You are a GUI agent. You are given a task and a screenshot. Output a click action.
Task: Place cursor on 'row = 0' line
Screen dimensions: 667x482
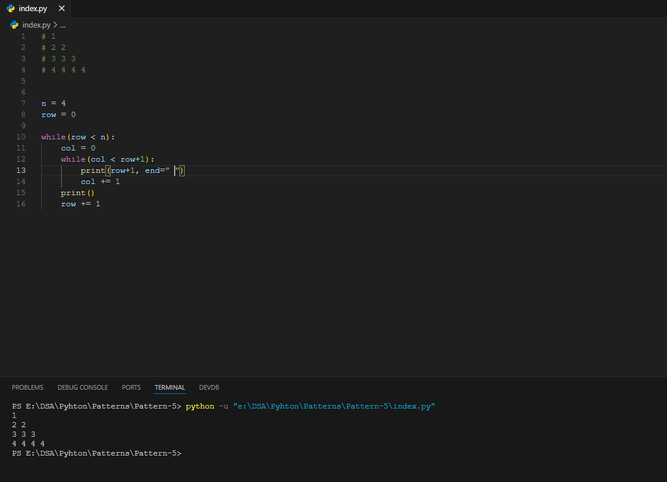point(58,115)
